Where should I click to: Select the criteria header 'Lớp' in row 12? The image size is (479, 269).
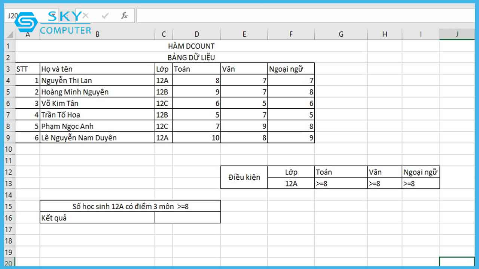(291, 172)
